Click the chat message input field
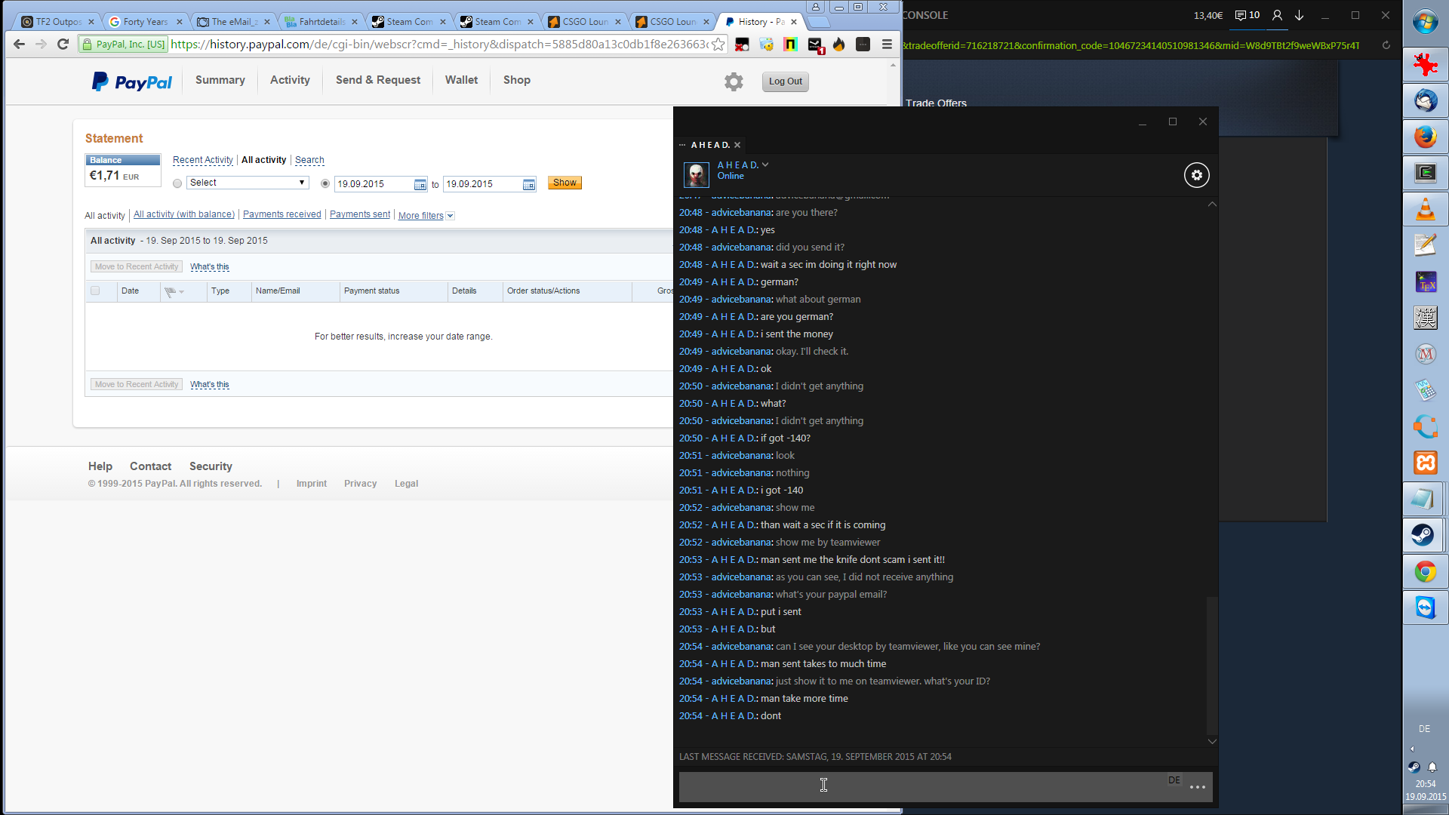Image resolution: width=1449 pixels, height=815 pixels. [921, 786]
